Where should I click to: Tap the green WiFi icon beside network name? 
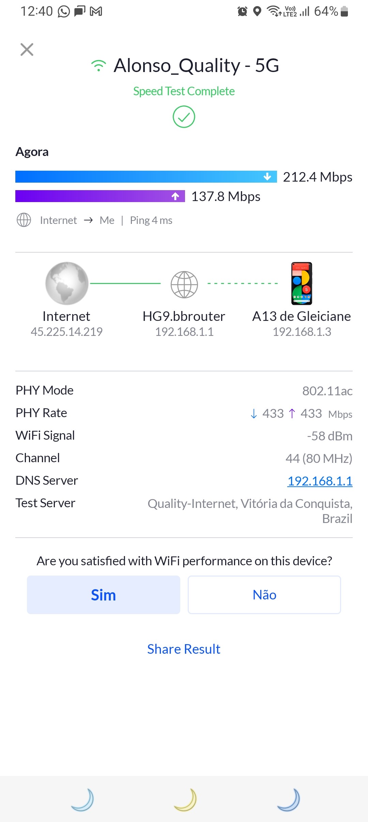click(x=98, y=66)
